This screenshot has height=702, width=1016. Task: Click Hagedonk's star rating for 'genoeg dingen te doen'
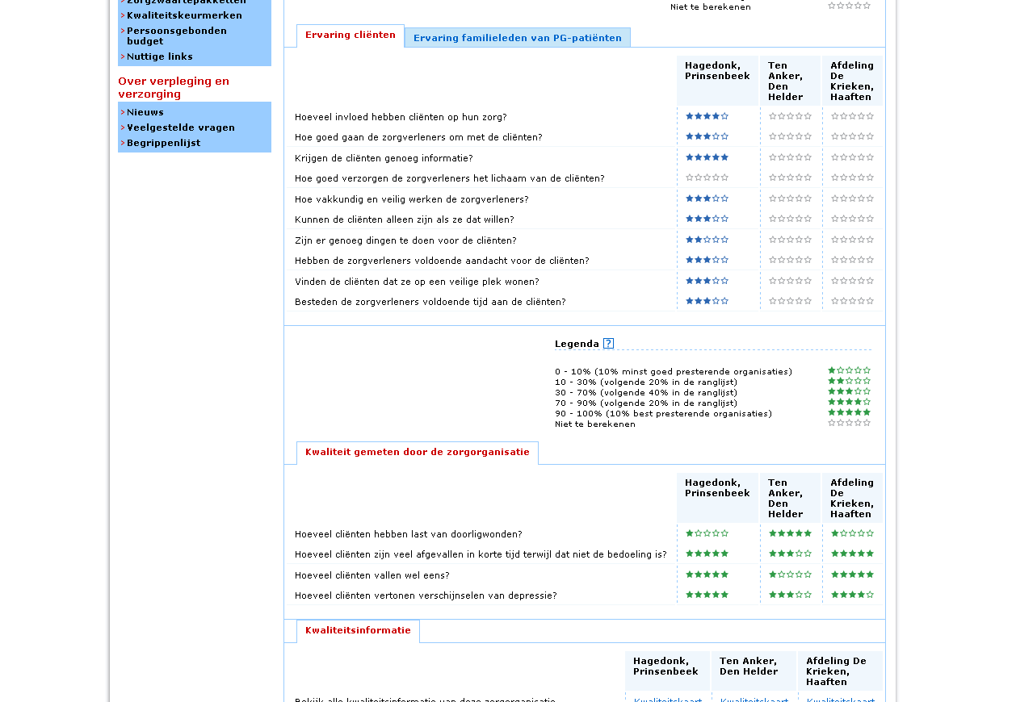(707, 240)
